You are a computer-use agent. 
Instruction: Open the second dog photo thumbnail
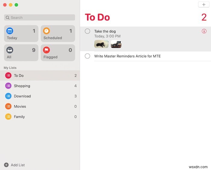point(116,44)
